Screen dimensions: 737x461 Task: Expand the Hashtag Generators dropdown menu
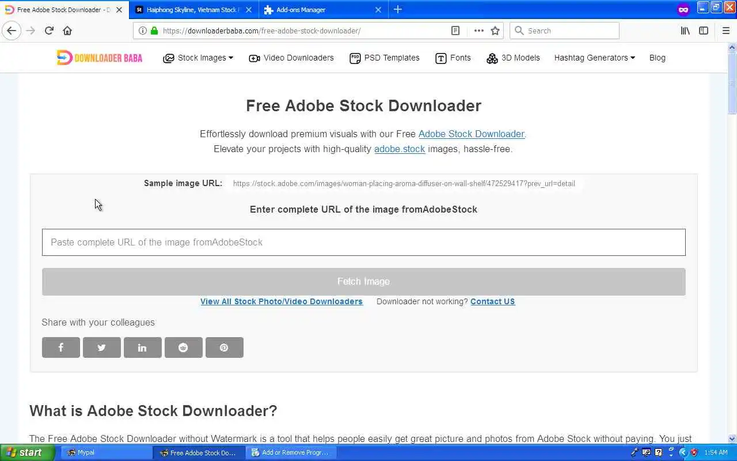tap(595, 58)
